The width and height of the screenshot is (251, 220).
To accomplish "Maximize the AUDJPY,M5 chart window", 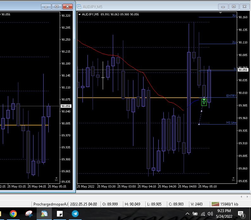I will [234, 7].
